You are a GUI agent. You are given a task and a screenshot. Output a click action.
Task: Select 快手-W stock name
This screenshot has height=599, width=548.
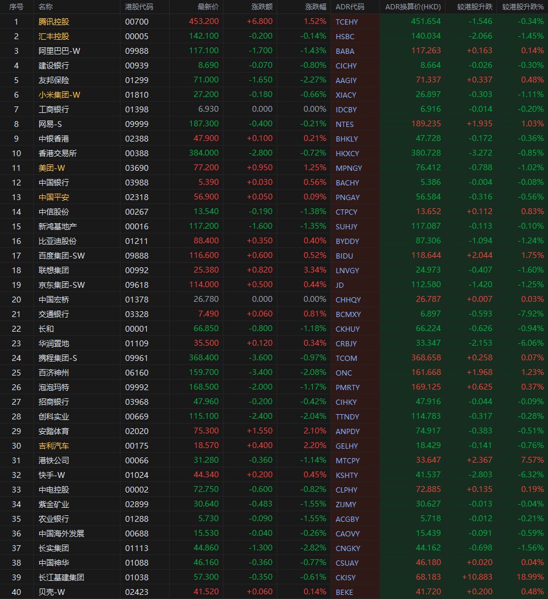point(51,475)
